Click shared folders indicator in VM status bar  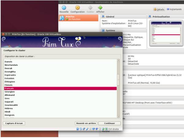[x=90, y=129]
